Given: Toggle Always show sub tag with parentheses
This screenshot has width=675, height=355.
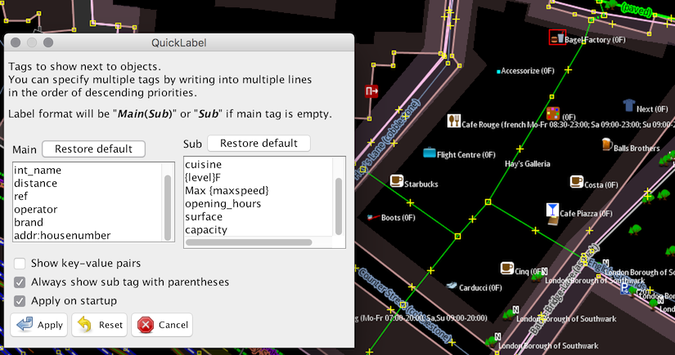Looking at the screenshot, I should [x=20, y=282].
